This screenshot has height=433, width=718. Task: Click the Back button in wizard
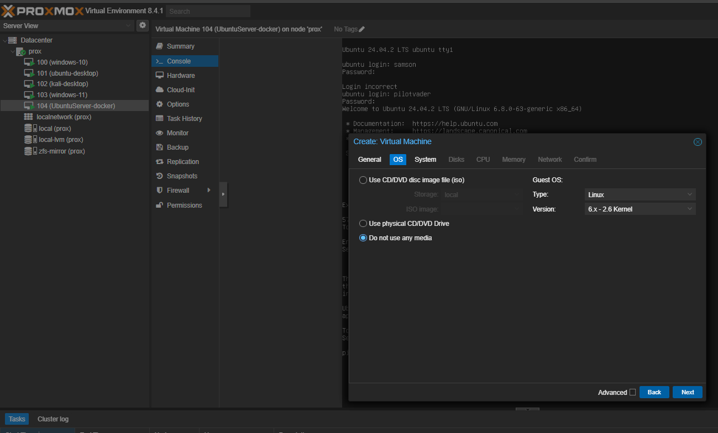[654, 392]
